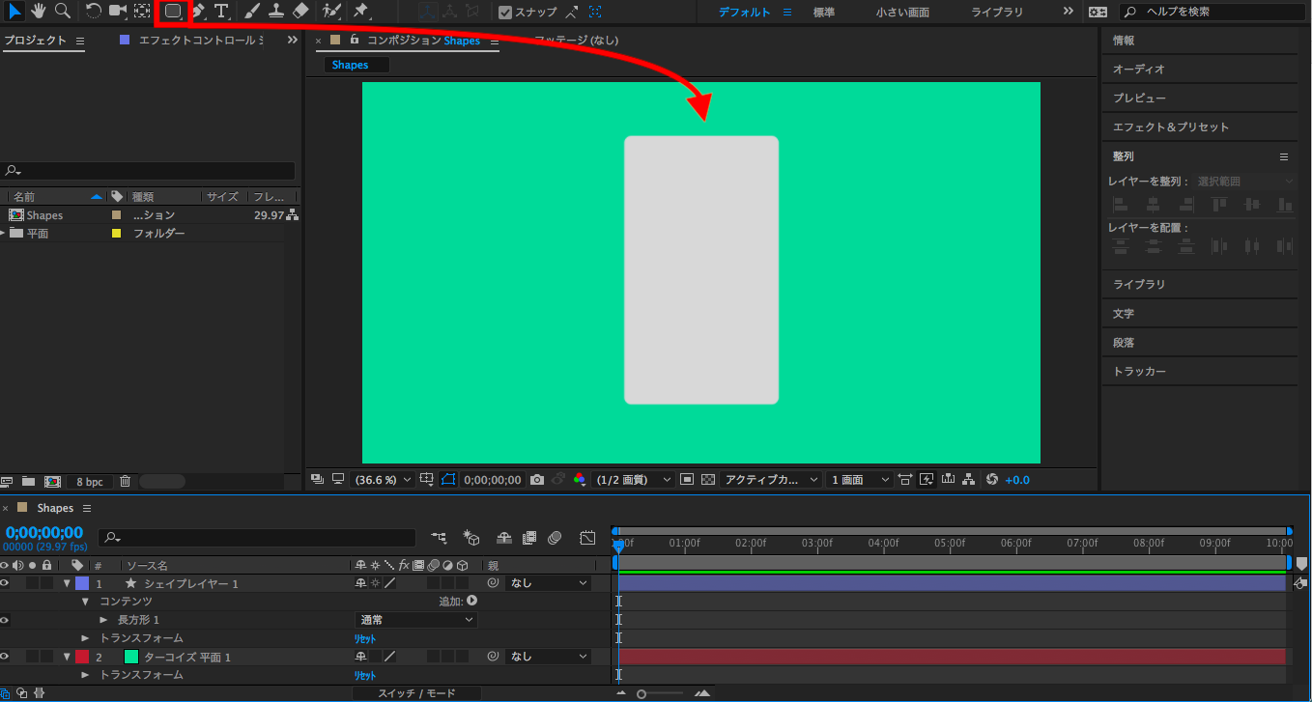Expand the 長方形 1 property group

click(x=104, y=620)
